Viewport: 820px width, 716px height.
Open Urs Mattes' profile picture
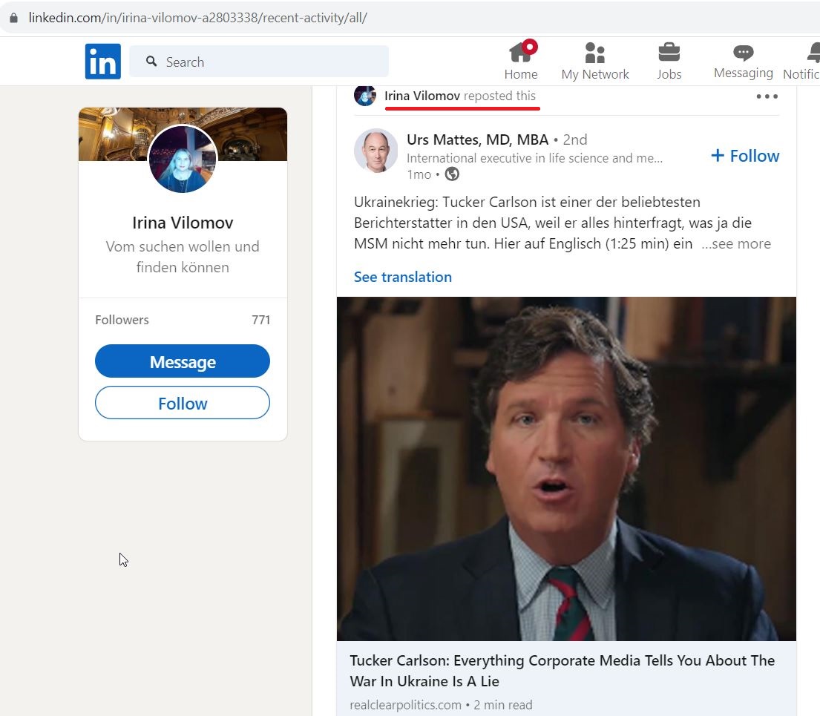(375, 151)
